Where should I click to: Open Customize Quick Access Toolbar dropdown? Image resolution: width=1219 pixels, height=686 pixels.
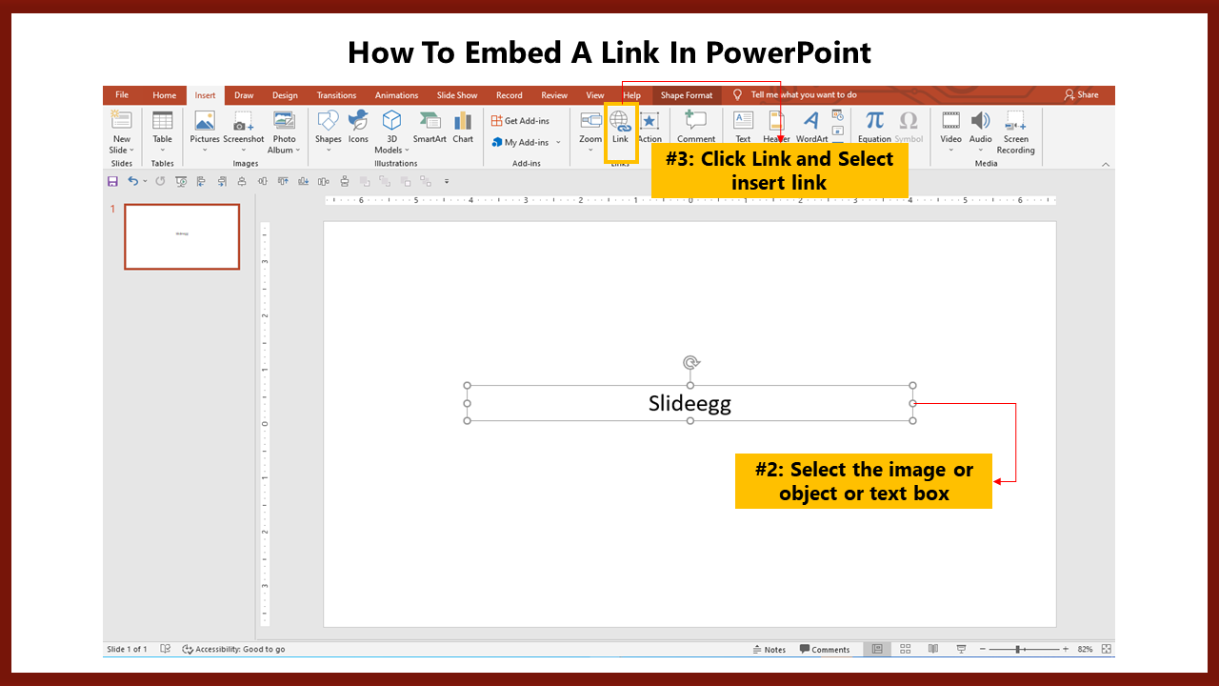[448, 181]
